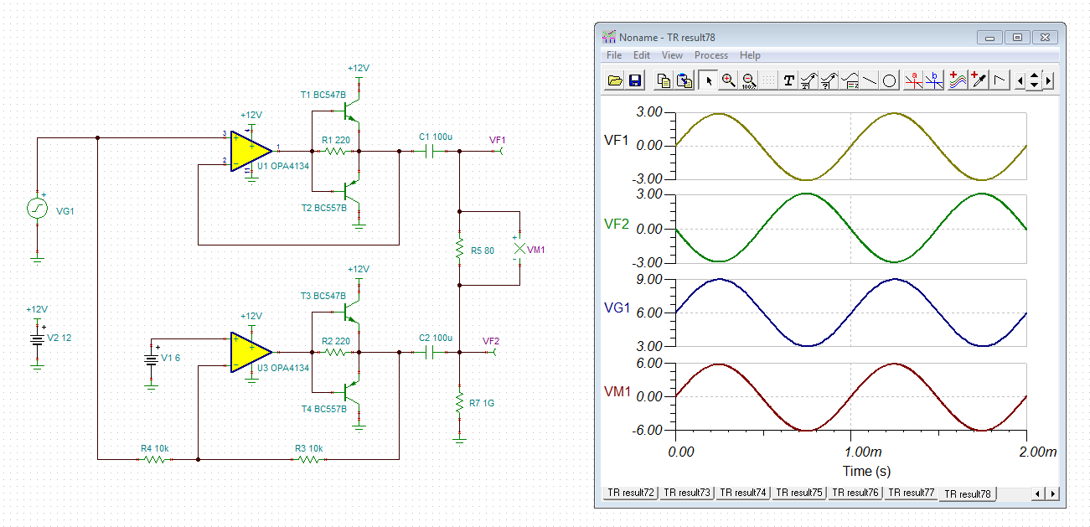1090x527 pixels.
Task: Select resistor R5 80
Action: click(459, 248)
